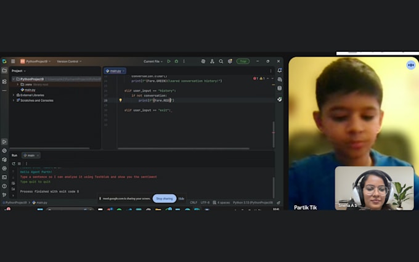The height and width of the screenshot is (262, 419).
Task: Click the Project panel horizontal scrollbar
Action: (50, 148)
